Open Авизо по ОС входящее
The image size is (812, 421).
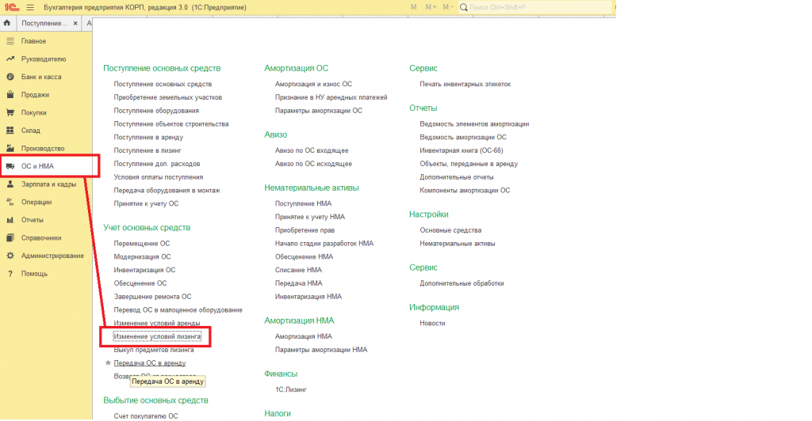pyautogui.click(x=312, y=150)
